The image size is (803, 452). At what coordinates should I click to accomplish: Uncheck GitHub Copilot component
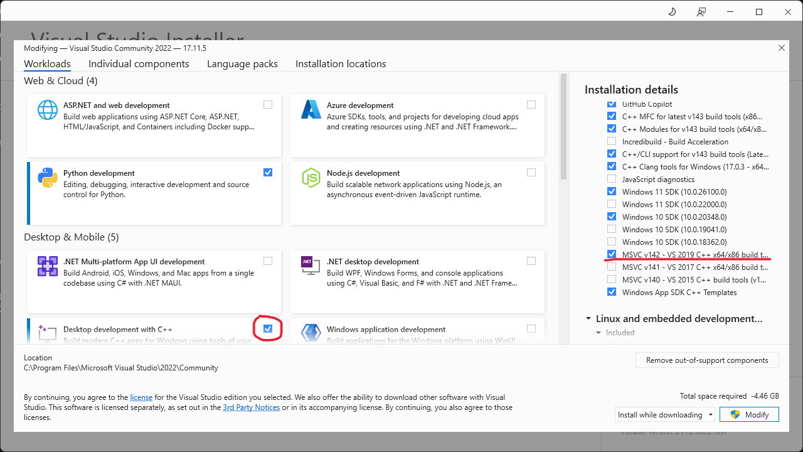pos(612,104)
